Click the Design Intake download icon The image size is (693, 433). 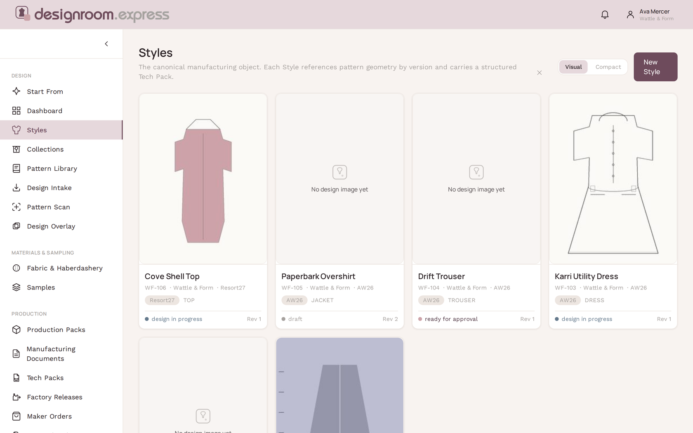point(16,188)
